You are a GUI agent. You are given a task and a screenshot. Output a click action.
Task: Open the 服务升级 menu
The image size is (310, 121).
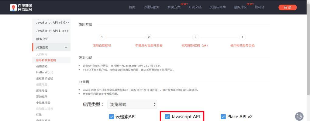tap(240, 7)
